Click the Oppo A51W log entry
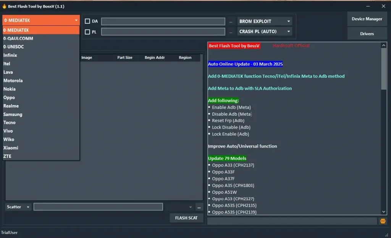Viewport: 391px width, 238px height. (x=224, y=192)
